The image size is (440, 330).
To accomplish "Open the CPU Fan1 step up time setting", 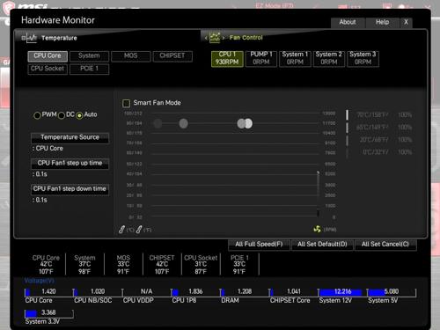I will pyautogui.click(x=70, y=164).
